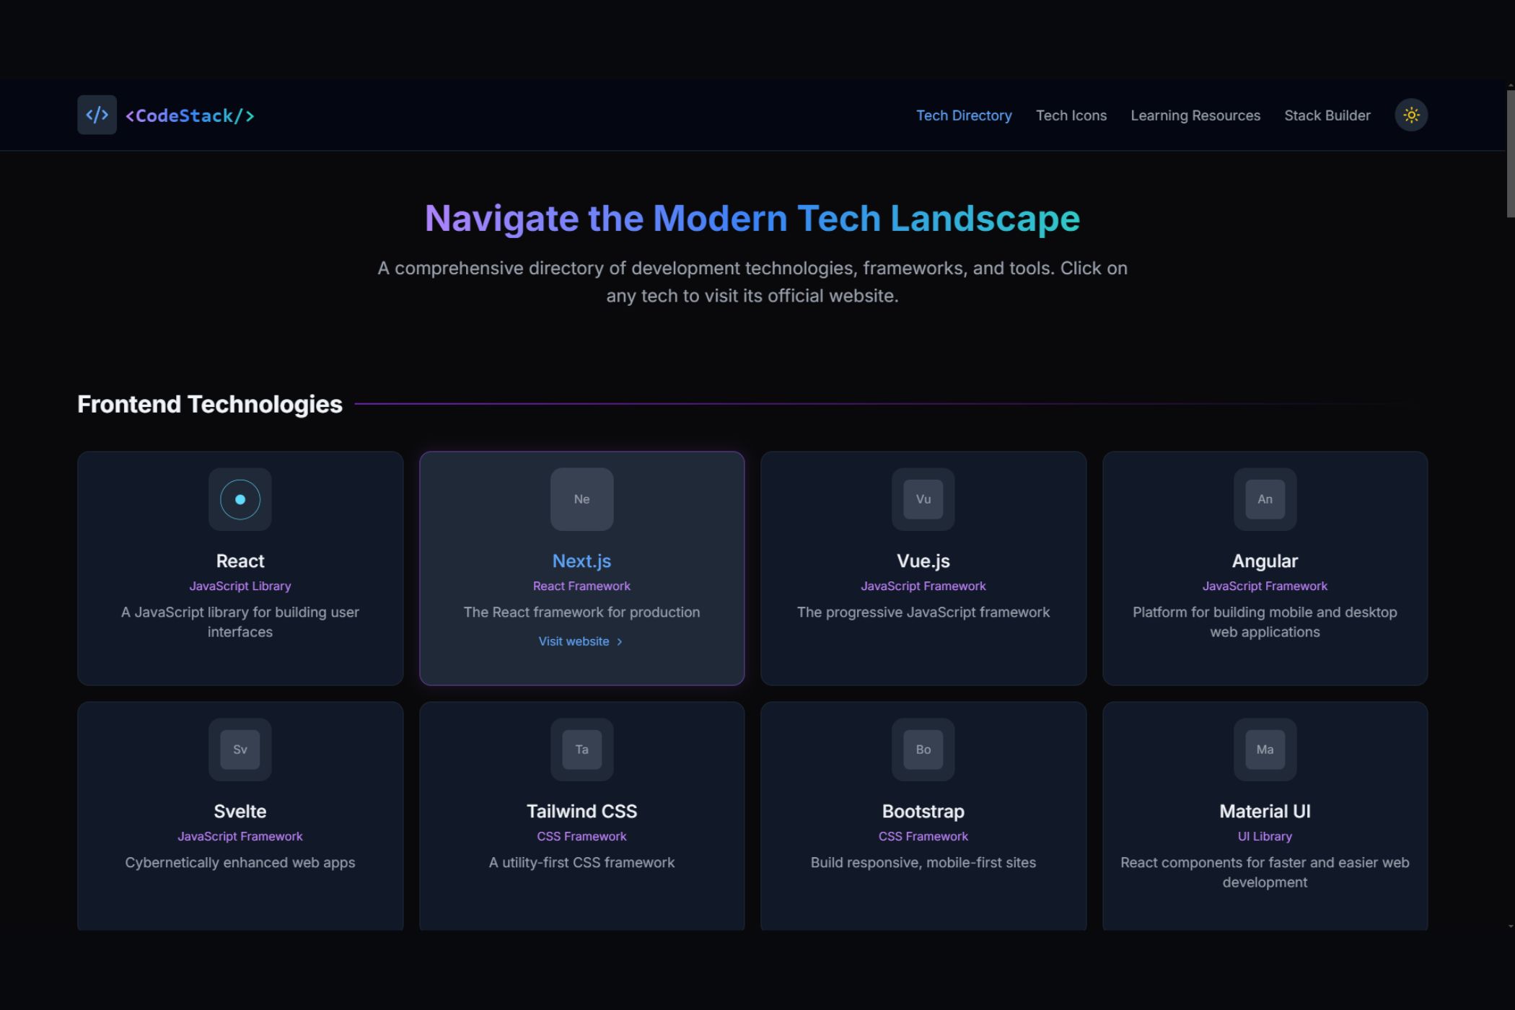Click the <CodeStack/> brand text
The image size is (1515, 1010).
[x=190, y=115]
